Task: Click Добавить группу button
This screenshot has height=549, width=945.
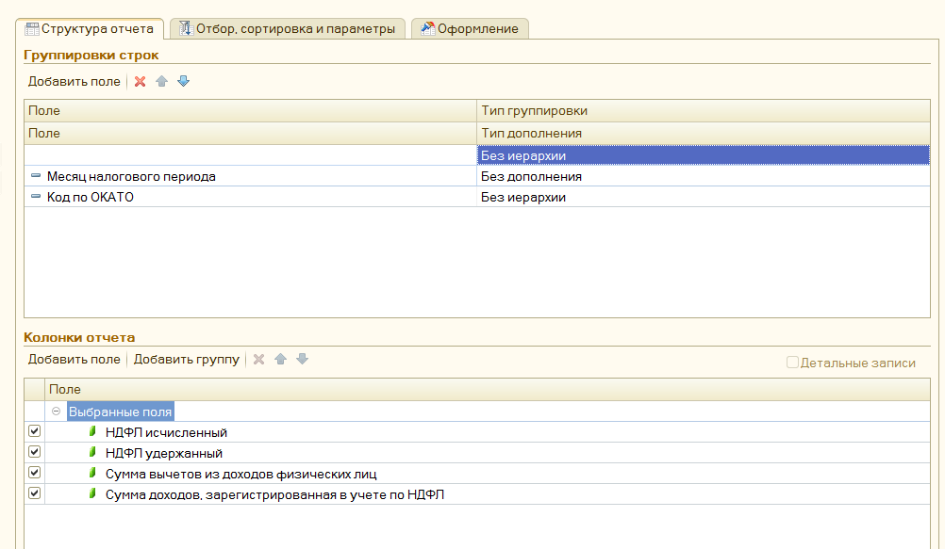Action: (187, 360)
